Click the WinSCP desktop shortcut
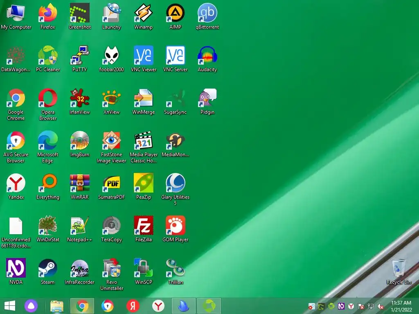 coord(144,271)
